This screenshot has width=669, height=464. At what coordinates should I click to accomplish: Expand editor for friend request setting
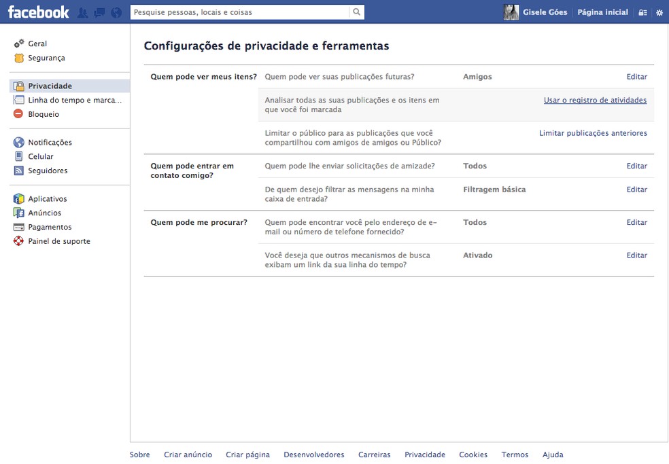(636, 165)
